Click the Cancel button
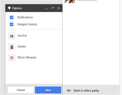Viewport: 122px width, 95px height. coord(21,90)
